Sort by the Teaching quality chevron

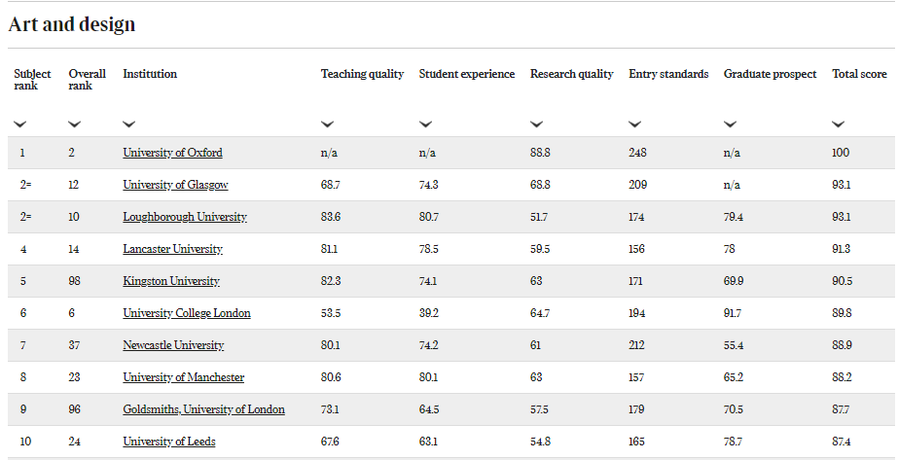(327, 124)
